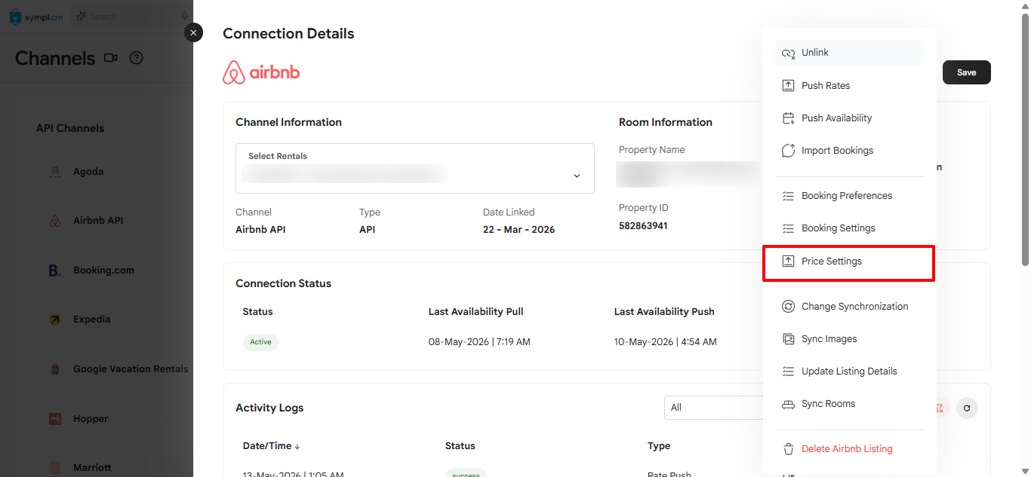Viewport: 1031px width, 477px height.
Task: Click the Import Bookings refresh icon
Action: click(788, 150)
